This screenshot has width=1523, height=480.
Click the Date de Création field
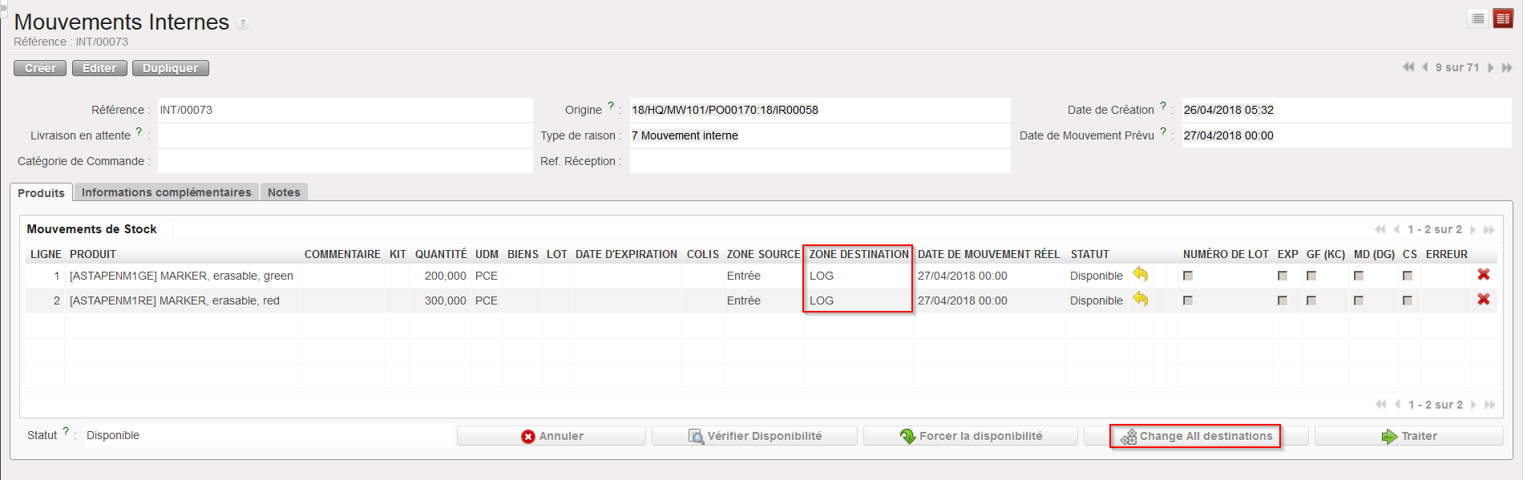[1347, 110]
